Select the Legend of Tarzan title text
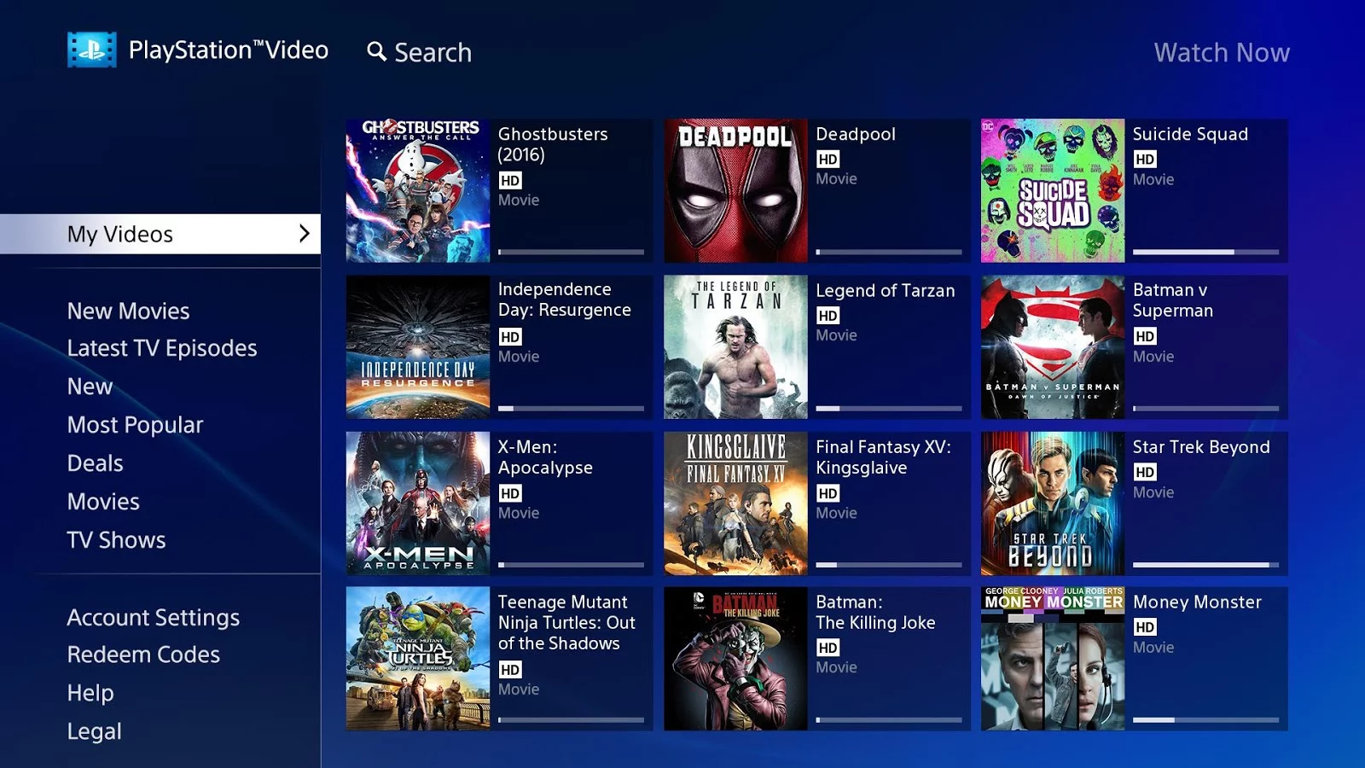This screenshot has height=768, width=1365. point(885,291)
